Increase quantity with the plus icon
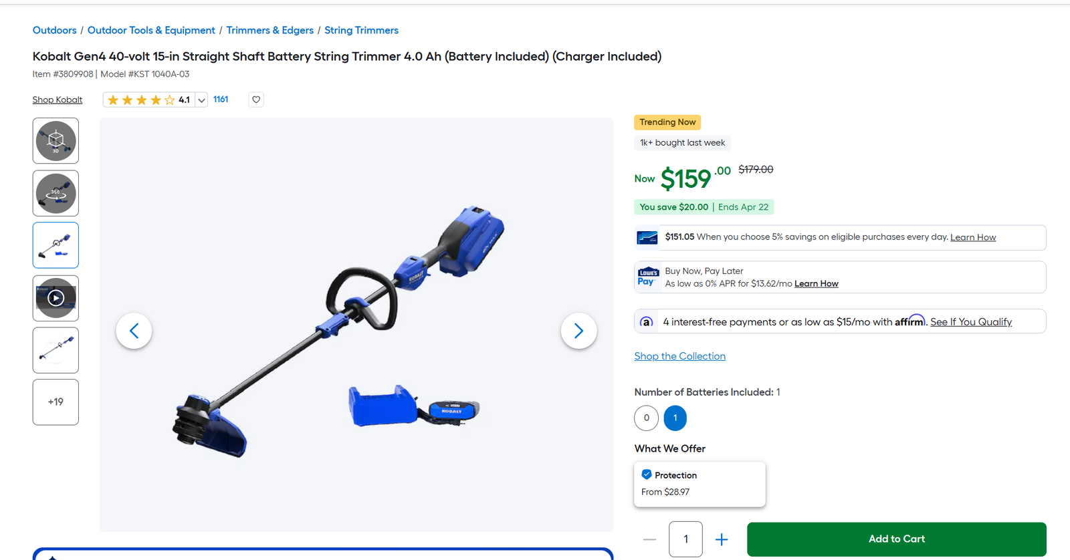The image size is (1070, 560). point(722,539)
